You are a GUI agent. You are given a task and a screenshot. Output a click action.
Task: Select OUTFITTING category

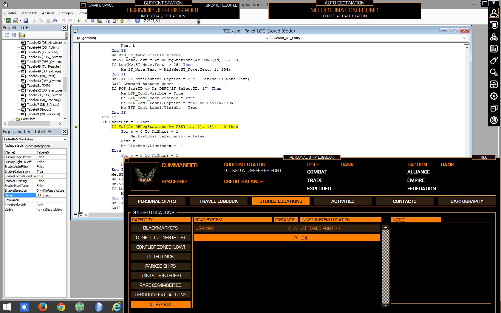tap(160, 257)
